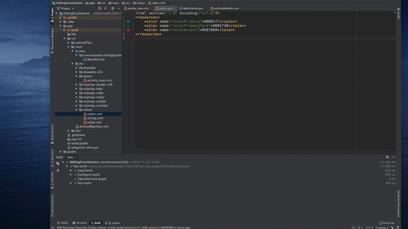Select colors.xml in the values folder
The width and height of the screenshot is (408, 229).
[92, 114]
